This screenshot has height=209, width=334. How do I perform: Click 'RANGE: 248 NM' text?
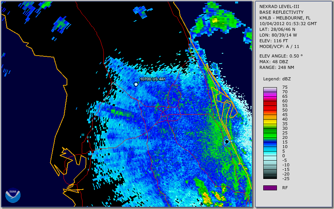(x=277, y=67)
